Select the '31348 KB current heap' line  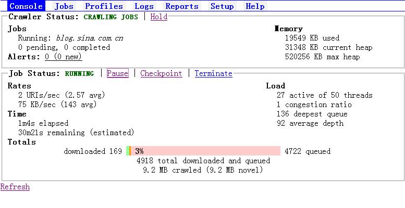click(328, 47)
